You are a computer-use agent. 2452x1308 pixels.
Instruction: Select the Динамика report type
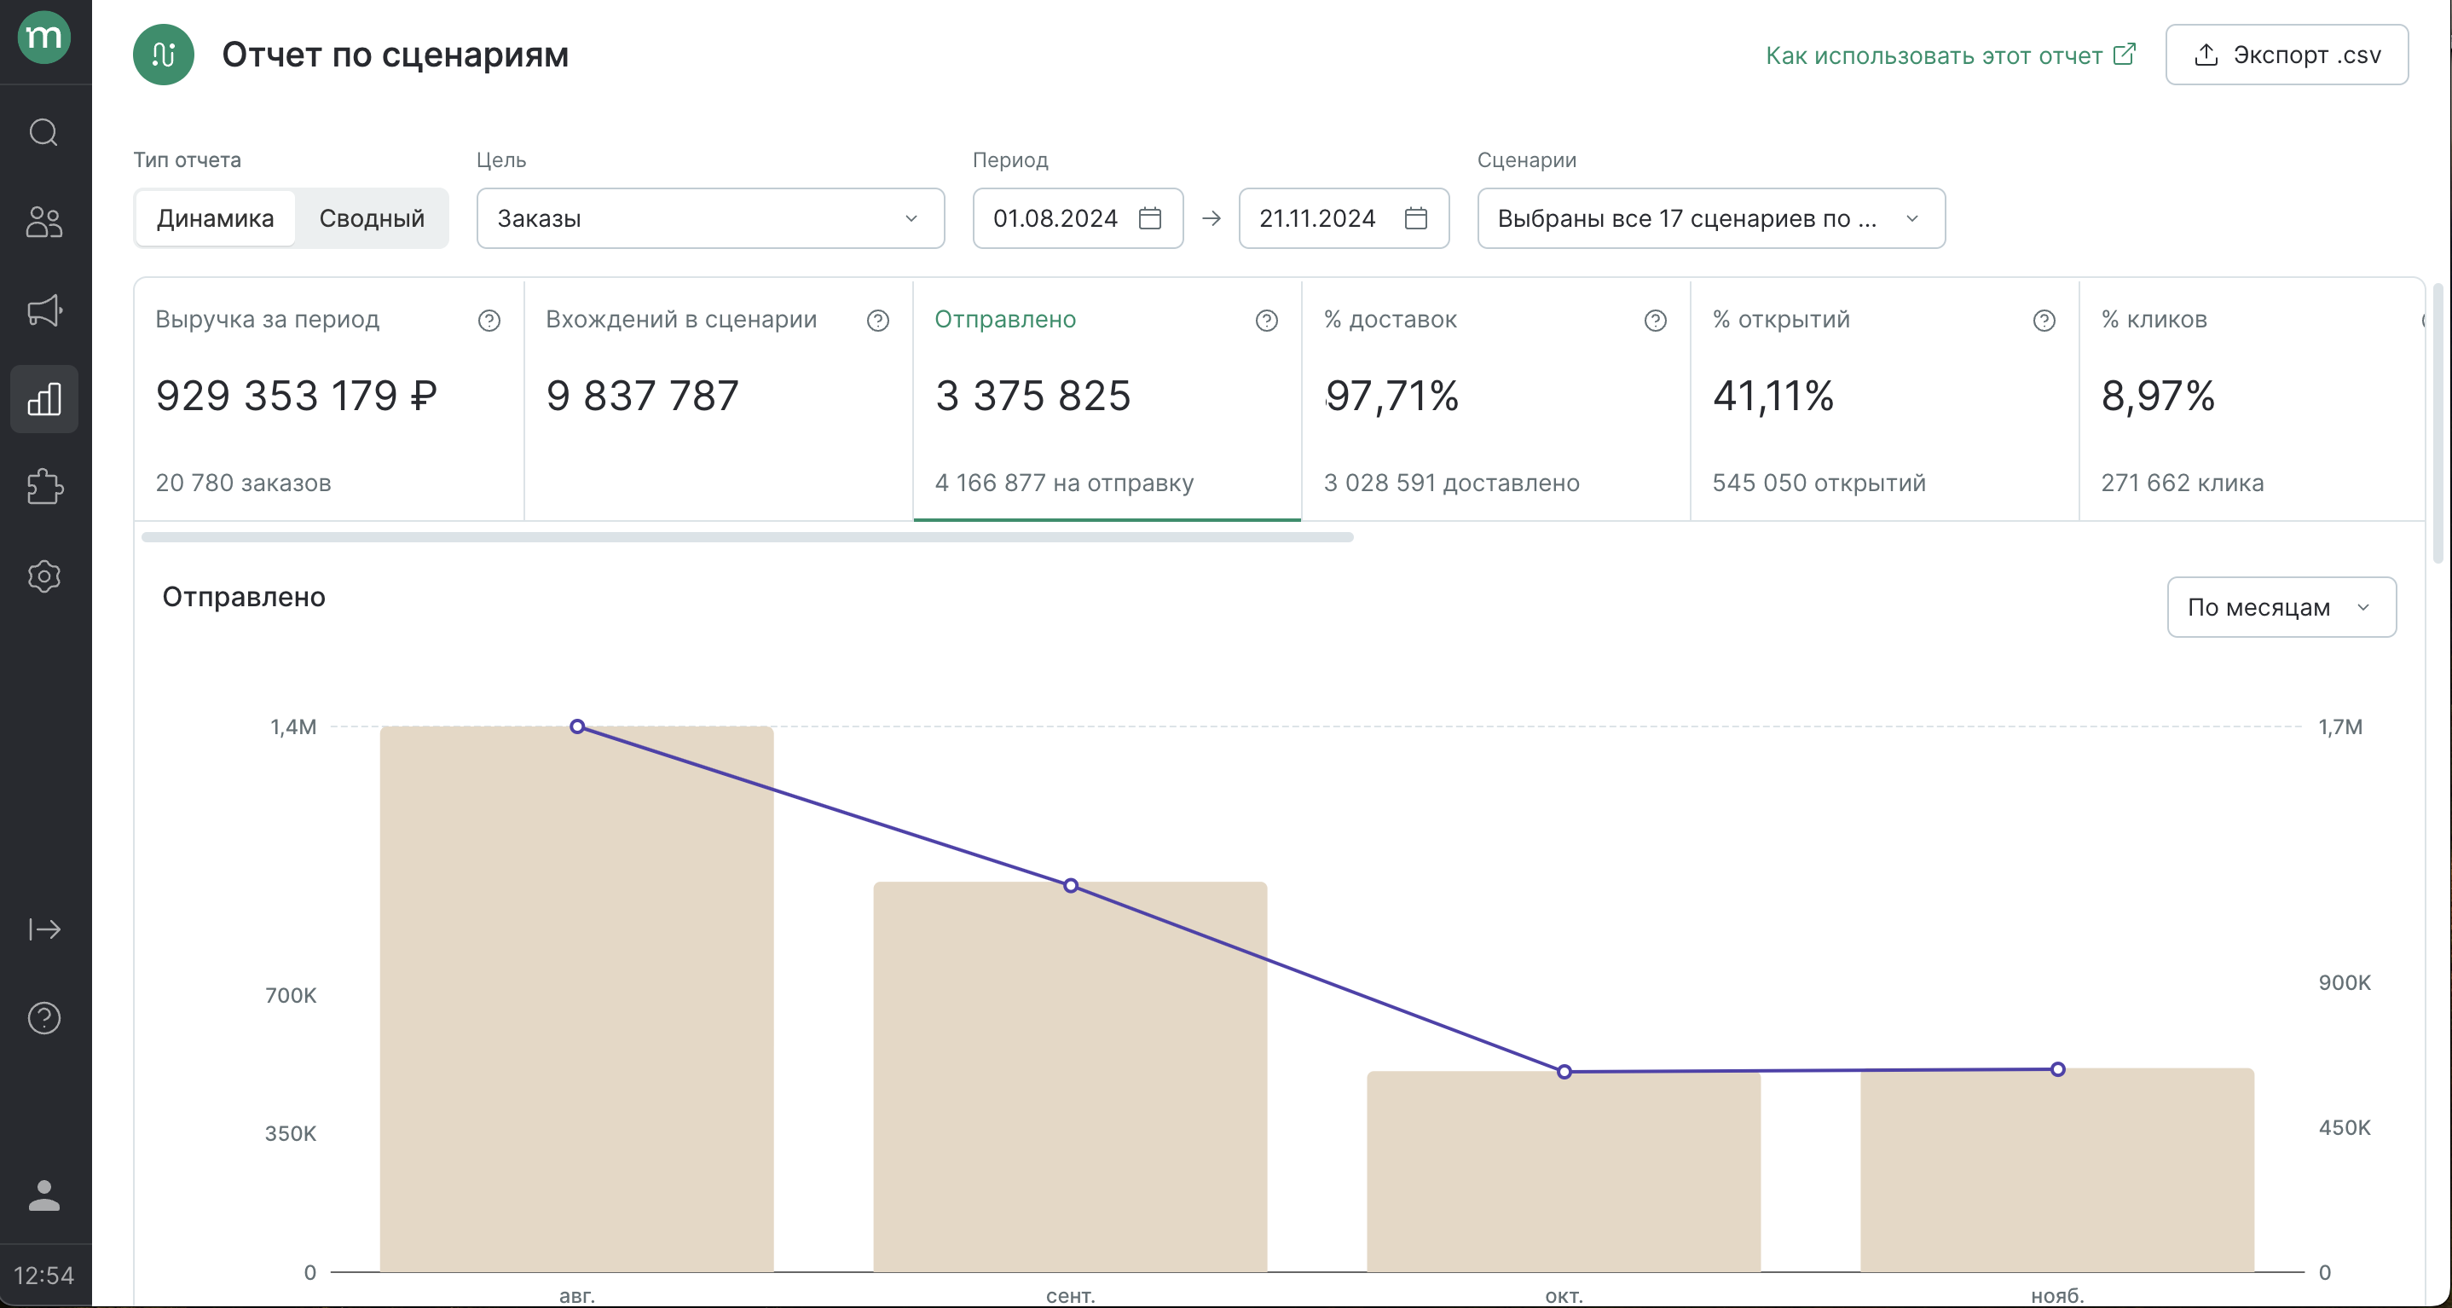(215, 218)
